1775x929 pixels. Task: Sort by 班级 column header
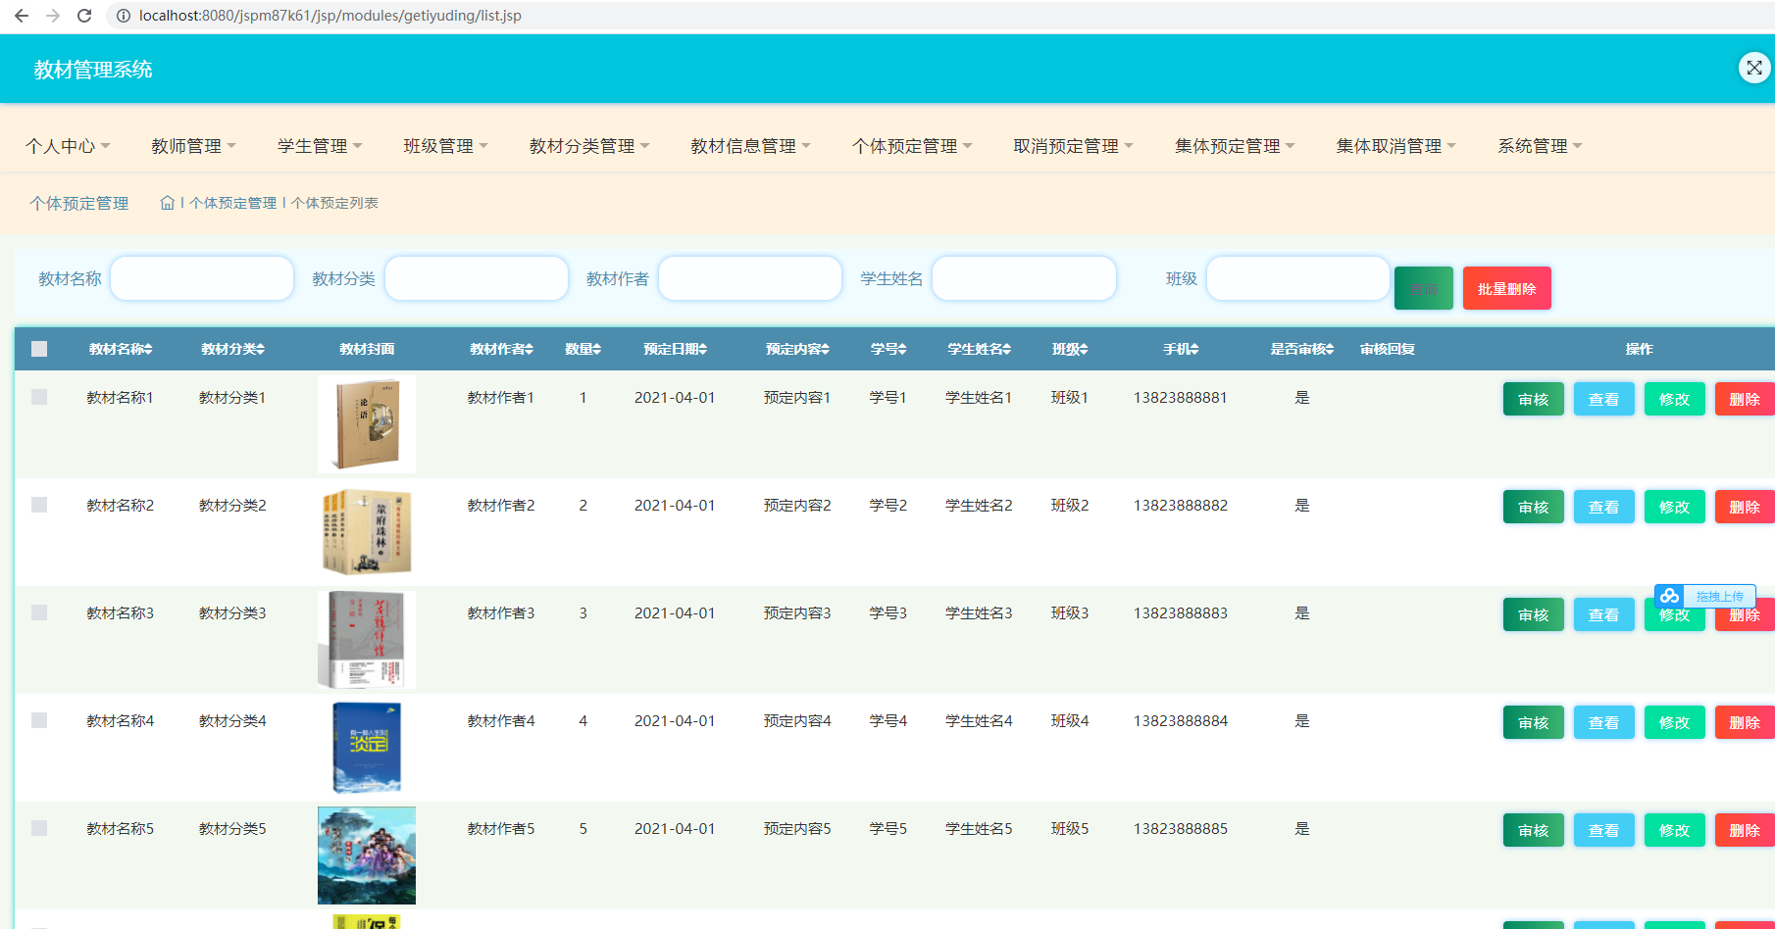1070,349
